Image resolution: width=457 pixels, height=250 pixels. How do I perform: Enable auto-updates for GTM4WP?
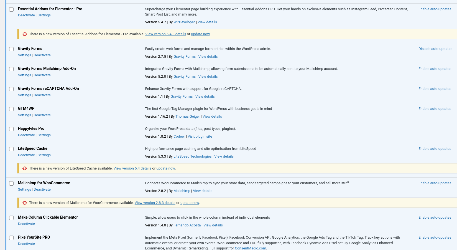pyautogui.click(x=435, y=109)
